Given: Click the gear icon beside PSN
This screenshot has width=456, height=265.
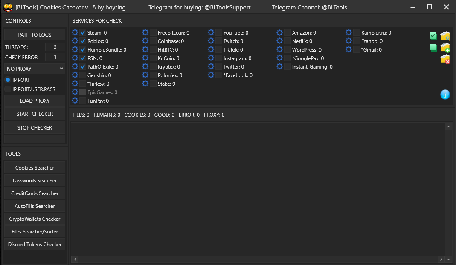Looking at the screenshot, I should coord(75,58).
